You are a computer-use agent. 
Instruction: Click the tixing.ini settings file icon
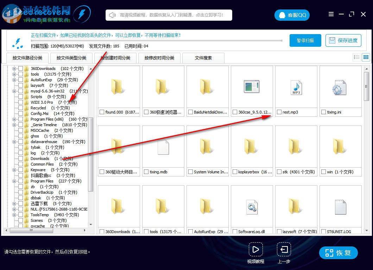[339, 88]
